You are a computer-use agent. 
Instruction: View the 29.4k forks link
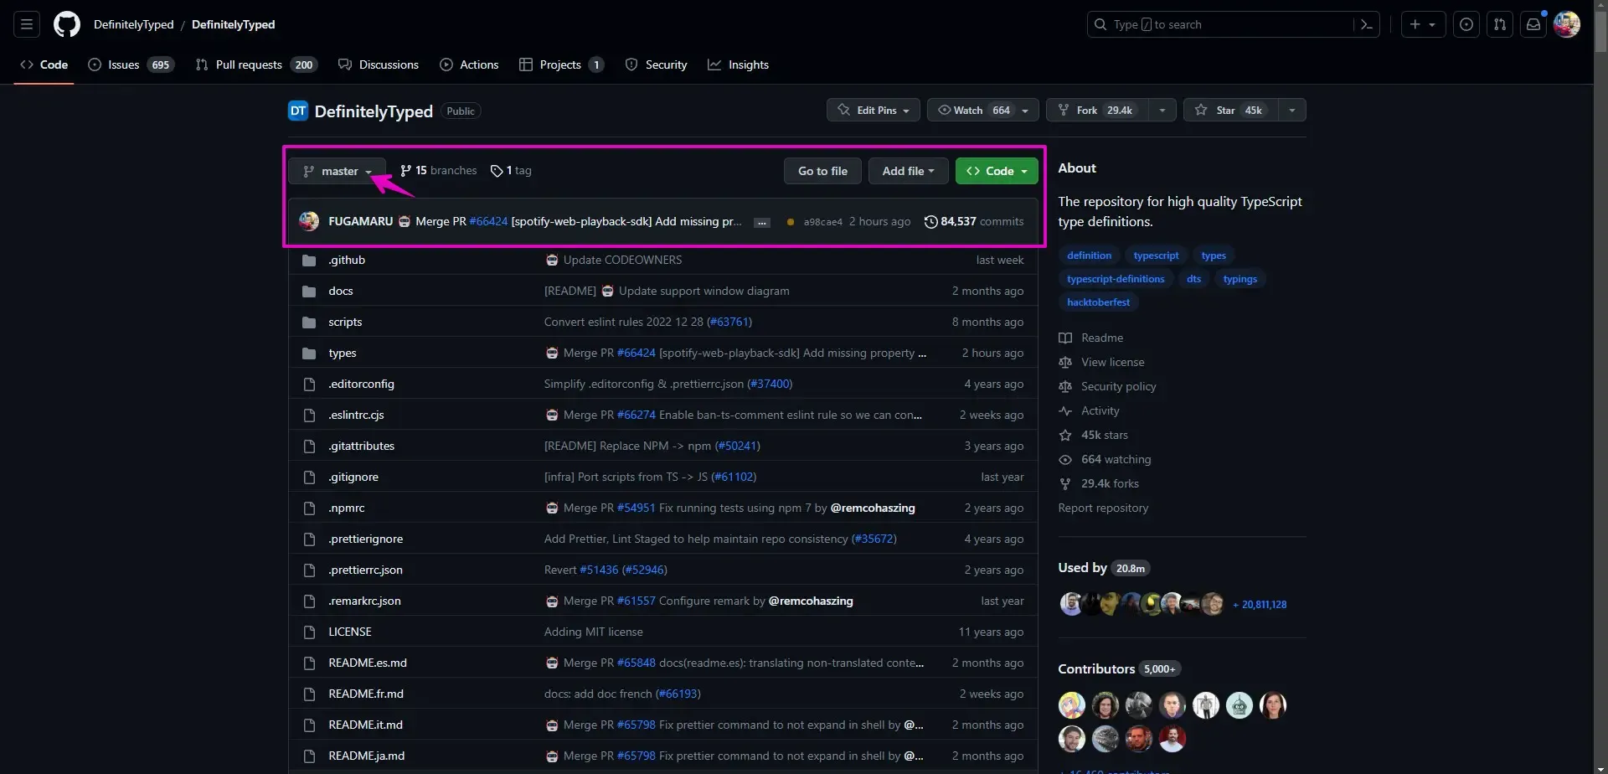[x=1099, y=483]
